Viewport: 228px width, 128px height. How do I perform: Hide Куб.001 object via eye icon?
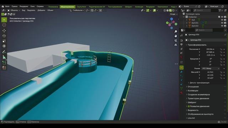click(222, 23)
